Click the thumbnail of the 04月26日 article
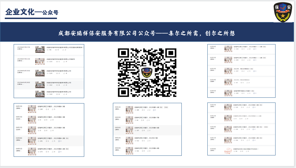 click(x=130, y=130)
